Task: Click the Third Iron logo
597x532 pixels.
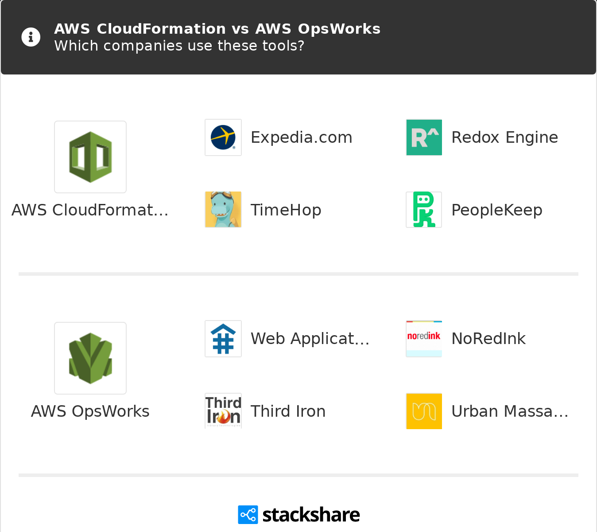Action: point(223,411)
